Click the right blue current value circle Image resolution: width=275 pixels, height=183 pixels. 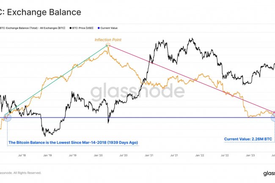coord(273,114)
